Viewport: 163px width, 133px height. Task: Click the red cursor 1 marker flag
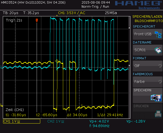pyautogui.click(x=37, y=20)
